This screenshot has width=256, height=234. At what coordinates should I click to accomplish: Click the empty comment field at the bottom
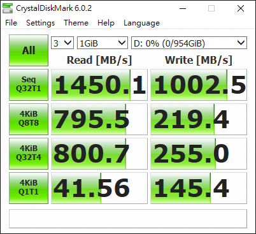click(x=128, y=219)
